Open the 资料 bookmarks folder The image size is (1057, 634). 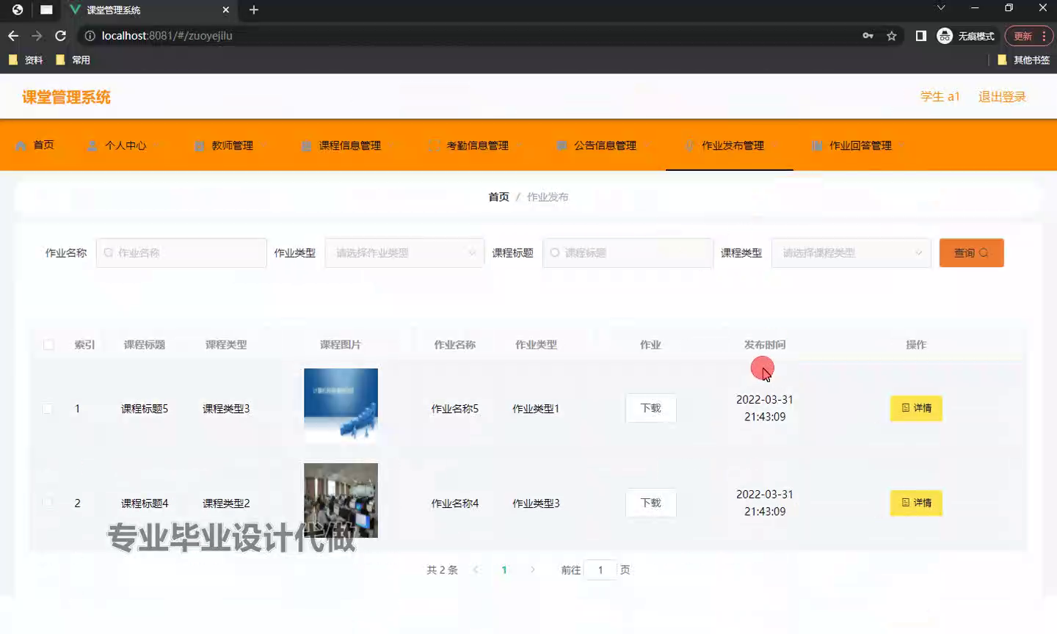coord(26,60)
